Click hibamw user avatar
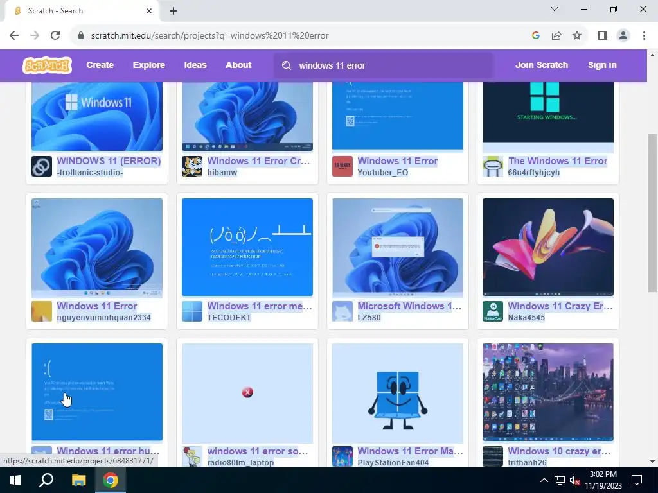The height and width of the screenshot is (493, 658). tap(192, 166)
